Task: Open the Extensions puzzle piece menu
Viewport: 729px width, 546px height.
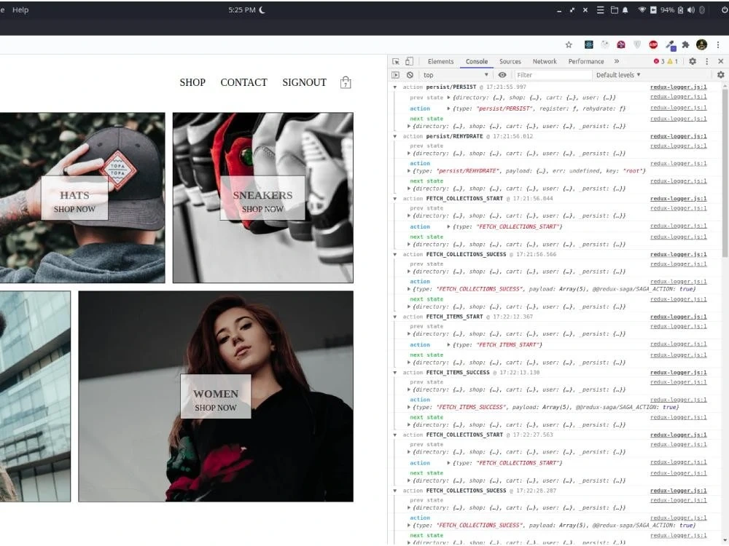Action: click(x=685, y=44)
